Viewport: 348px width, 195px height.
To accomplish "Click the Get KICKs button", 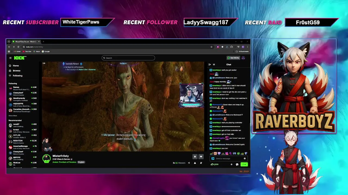I will pos(234,58).
